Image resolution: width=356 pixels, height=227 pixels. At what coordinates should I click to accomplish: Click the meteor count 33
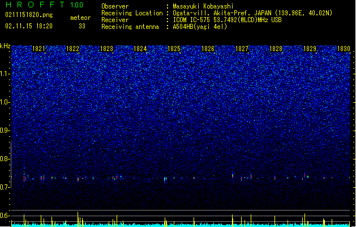click(82, 26)
